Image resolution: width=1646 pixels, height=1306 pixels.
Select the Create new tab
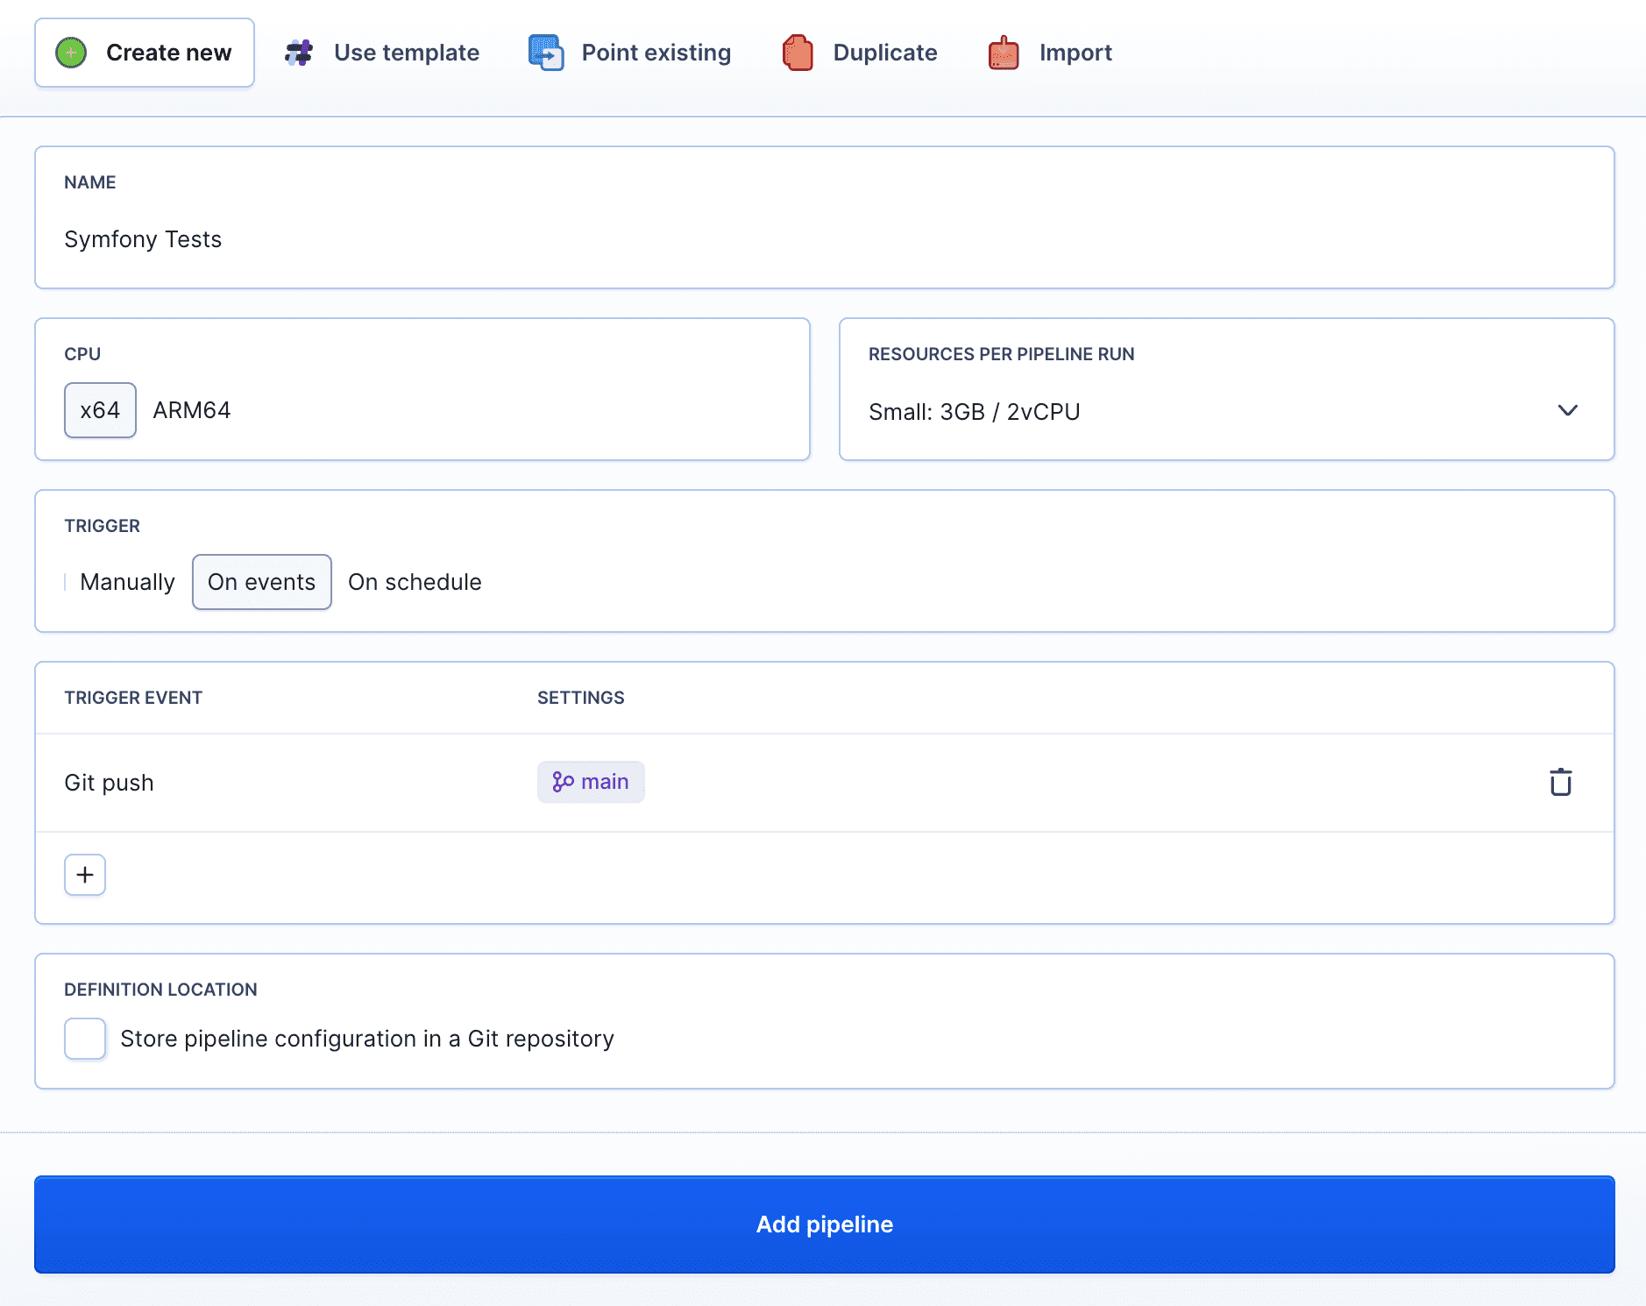pyautogui.click(x=145, y=53)
